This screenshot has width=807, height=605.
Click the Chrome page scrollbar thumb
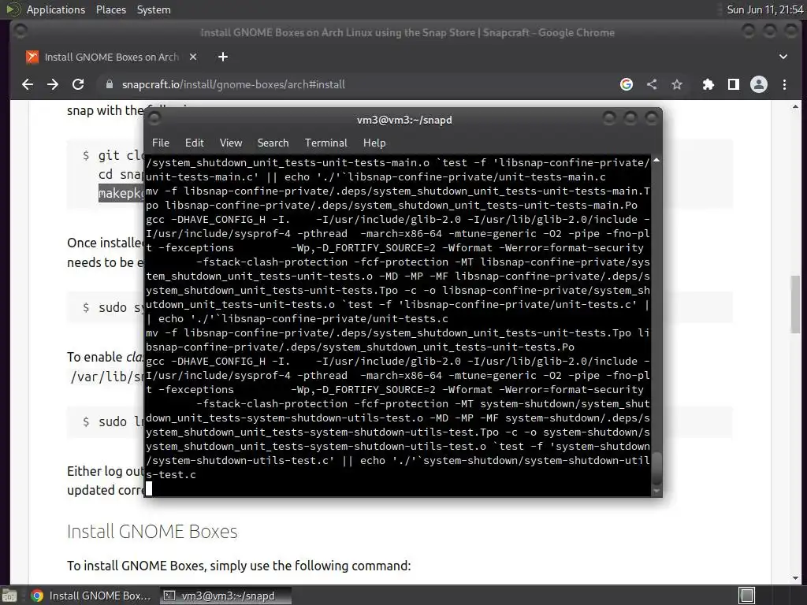(x=796, y=304)
